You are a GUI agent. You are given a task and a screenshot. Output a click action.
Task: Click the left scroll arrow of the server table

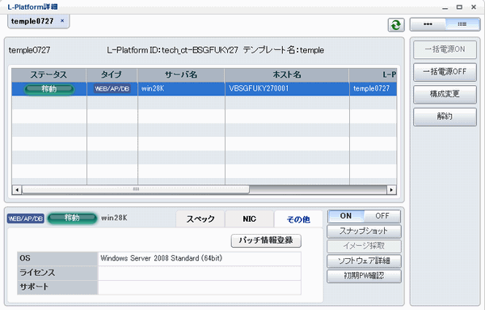(x=17, y=189)
